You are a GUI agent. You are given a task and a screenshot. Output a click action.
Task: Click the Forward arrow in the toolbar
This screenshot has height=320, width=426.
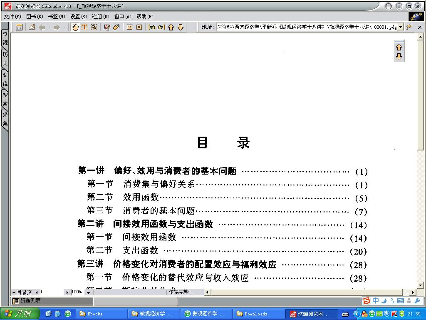(x=57, y=27)
